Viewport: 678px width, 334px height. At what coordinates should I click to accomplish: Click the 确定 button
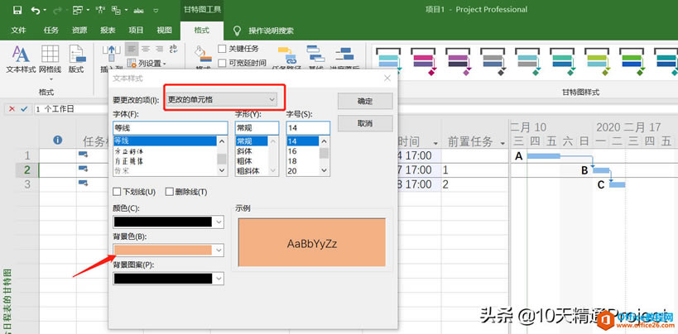pos(364,100)
